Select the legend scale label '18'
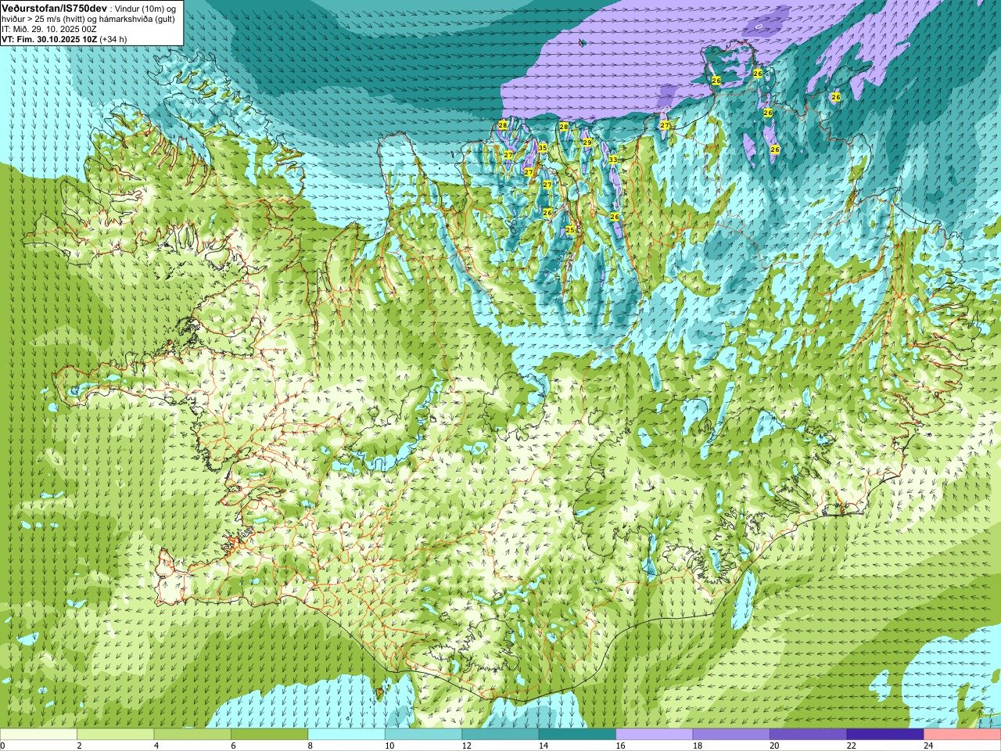The height and width of the screenshot is (751, 1001). point(697,746)
